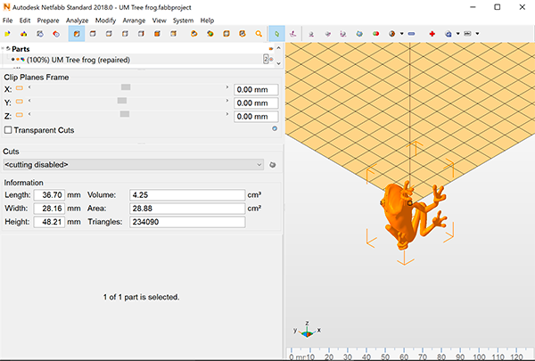Click parts list scroll up arrow
This screenshot has width=535, height=361.
click(x=278, y=48)
